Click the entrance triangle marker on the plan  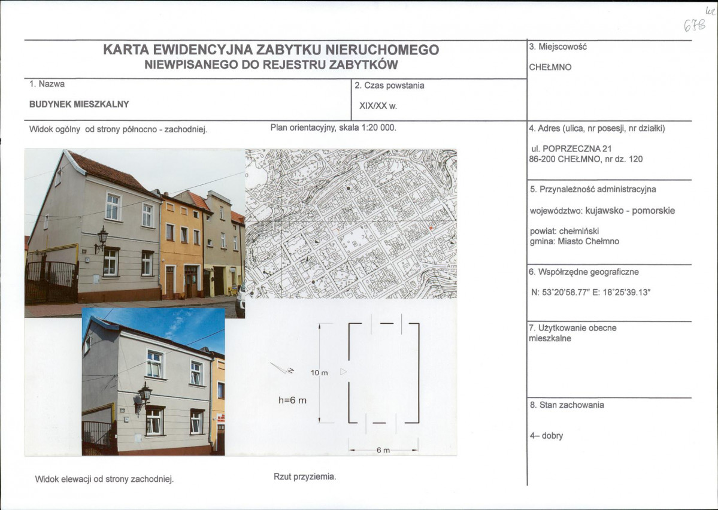click(344, 372)
